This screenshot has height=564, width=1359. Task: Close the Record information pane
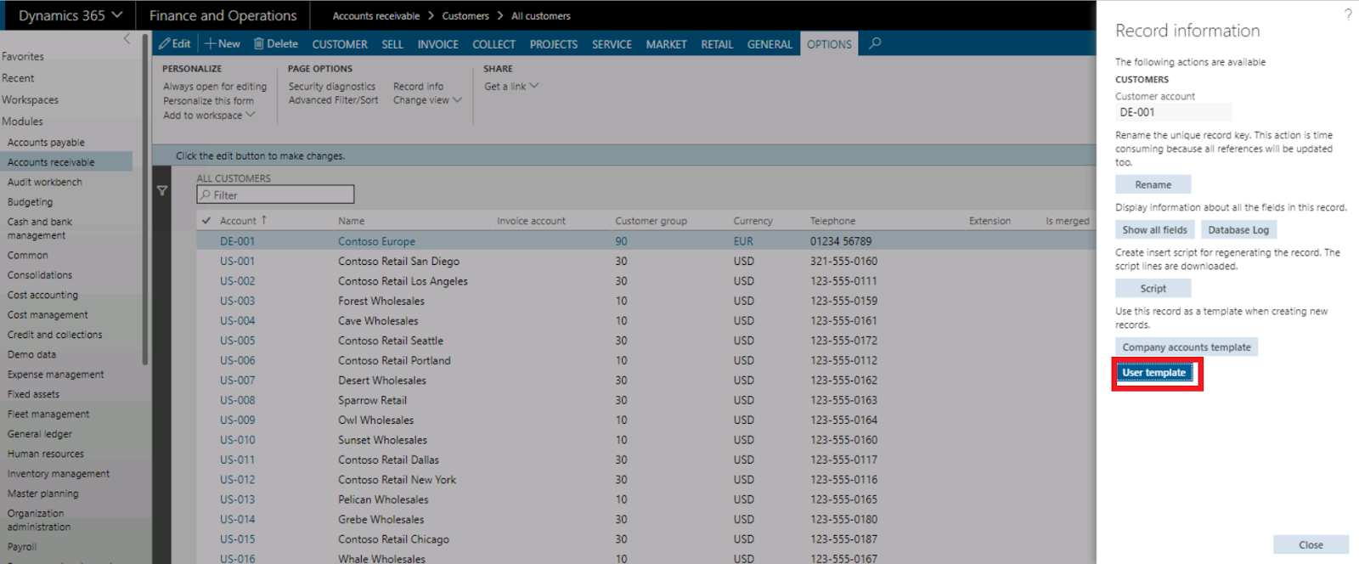click(1311, 544)
